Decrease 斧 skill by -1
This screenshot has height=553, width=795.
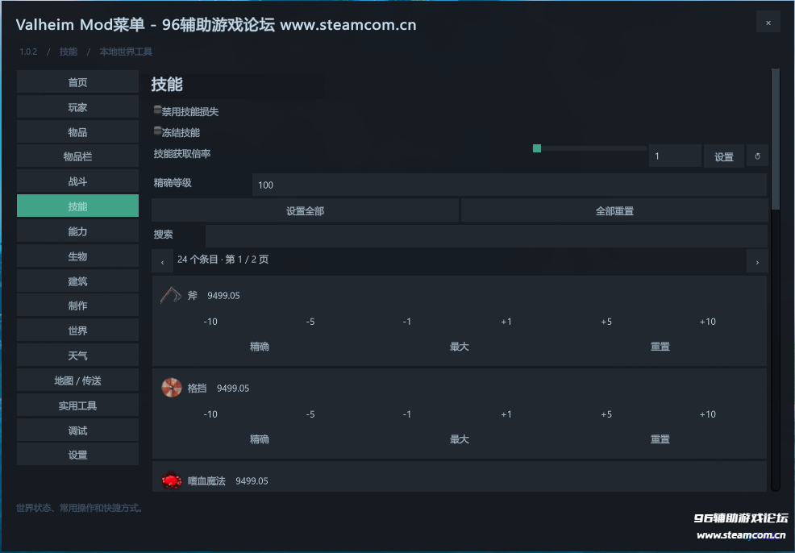pos(406,322)
